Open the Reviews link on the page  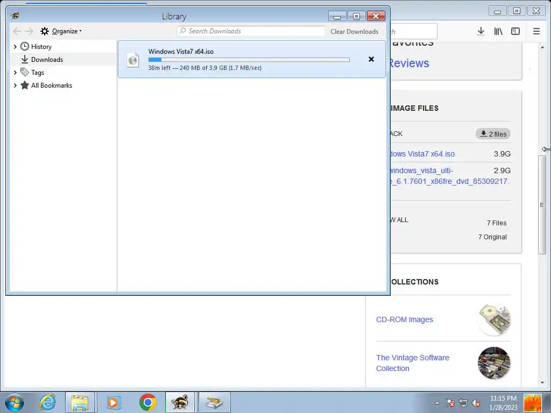point(409,63)
